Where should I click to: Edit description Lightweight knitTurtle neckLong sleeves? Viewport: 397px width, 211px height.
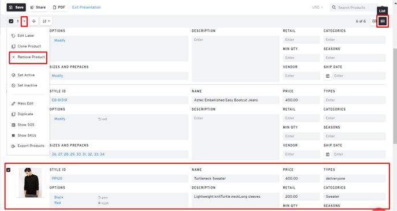[235, 201]
